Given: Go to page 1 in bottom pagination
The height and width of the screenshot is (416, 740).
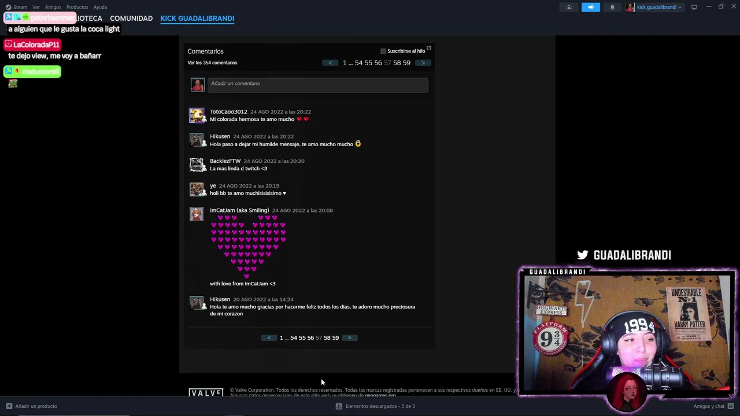Looking at the screenshot, I should [282, 337].
